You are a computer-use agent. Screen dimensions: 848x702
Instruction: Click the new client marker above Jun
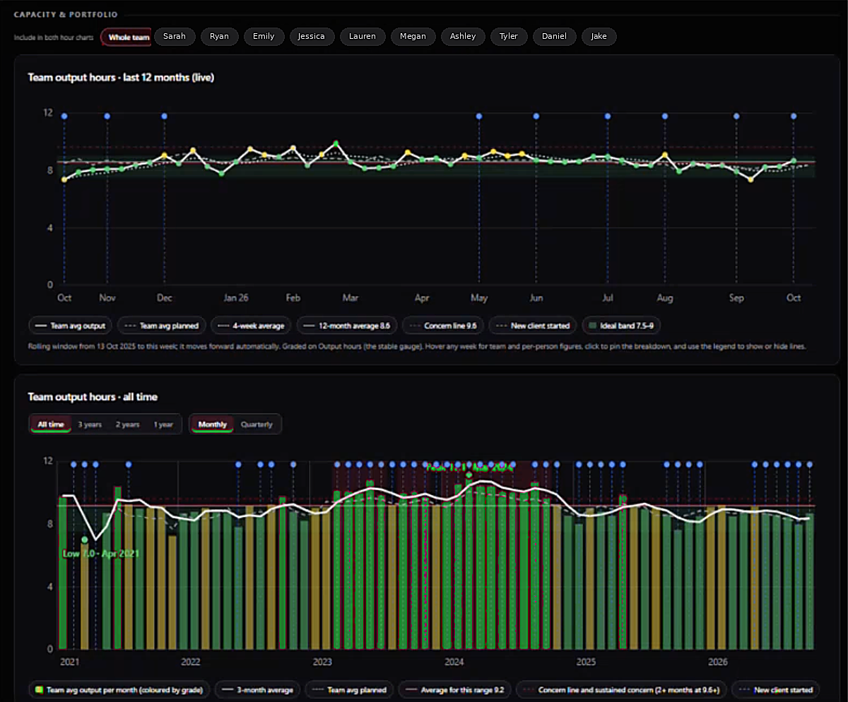point(536,116)
